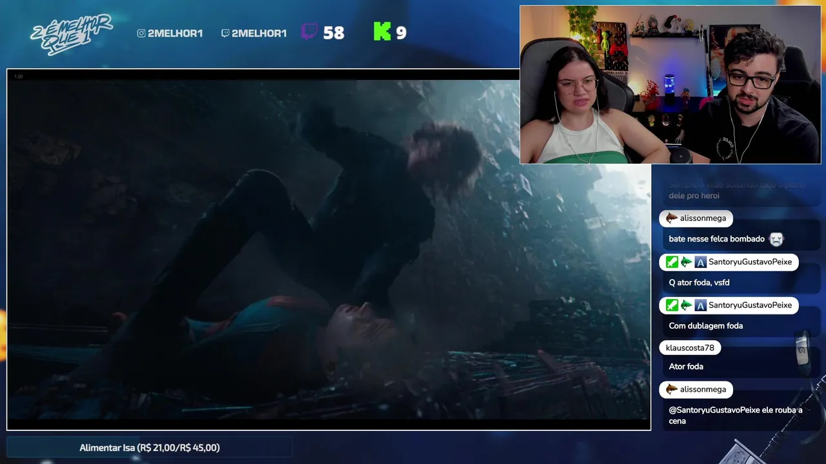Click the streamers' webcam feed
Image resolution: width=826 pixels, height=464 pixels.
(x=670, y=84)
